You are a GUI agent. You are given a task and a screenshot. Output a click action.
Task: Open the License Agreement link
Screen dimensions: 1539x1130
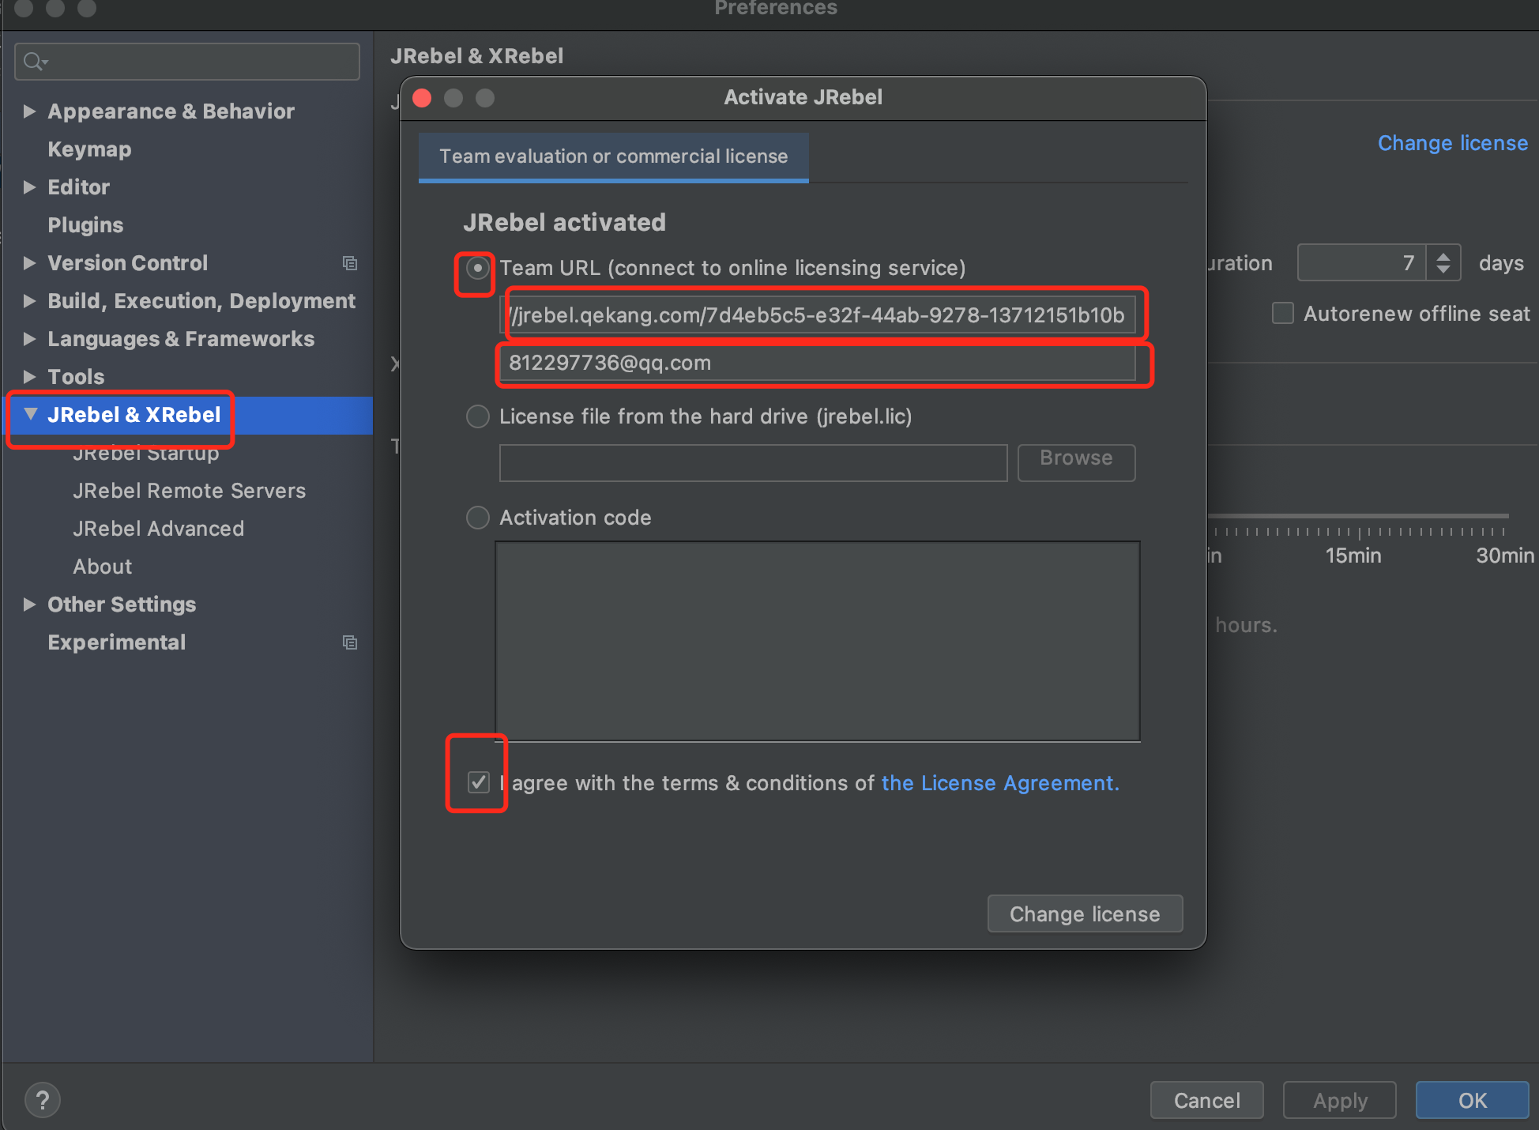click(x=1000, y=783)
